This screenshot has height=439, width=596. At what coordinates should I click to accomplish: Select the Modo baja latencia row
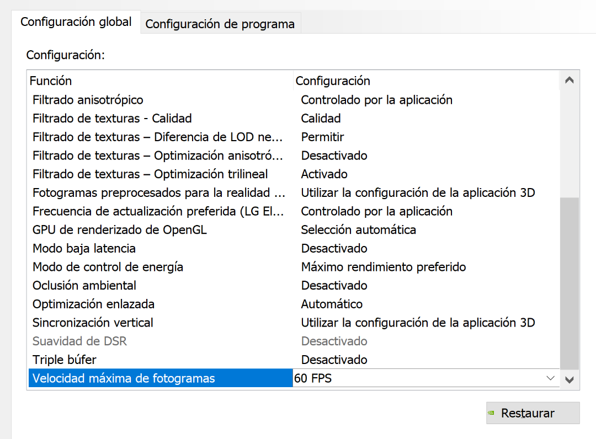(x=84, y=248)
